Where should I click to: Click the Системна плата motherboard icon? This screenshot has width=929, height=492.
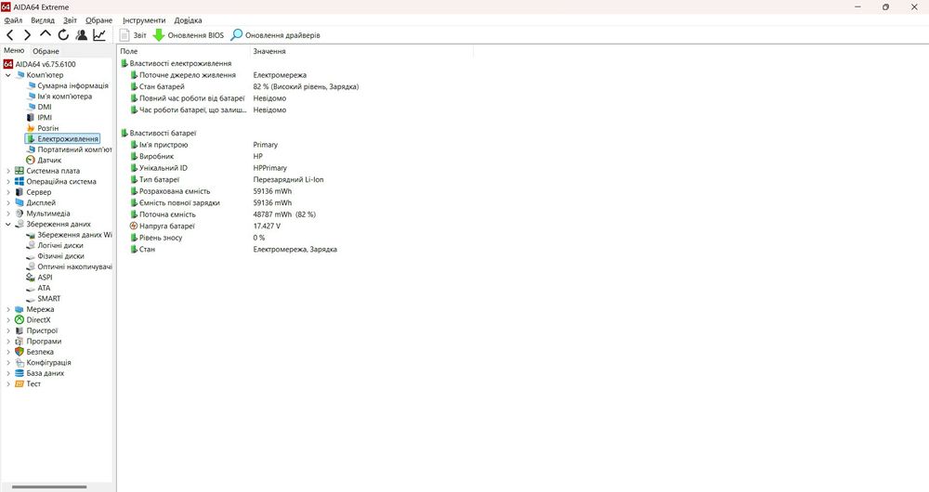coord(20,171)
